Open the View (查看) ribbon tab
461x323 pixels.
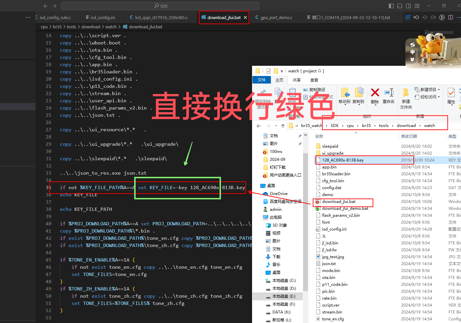click(314, 80)
